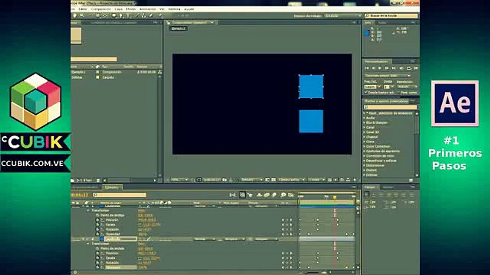This screenshot has width=490, height=275.
Task: Toggle the Pant. completa checkbox
Action: coord(399,92)
